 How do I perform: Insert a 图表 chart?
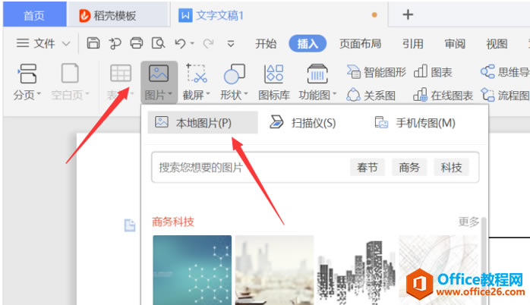[433, 72]
